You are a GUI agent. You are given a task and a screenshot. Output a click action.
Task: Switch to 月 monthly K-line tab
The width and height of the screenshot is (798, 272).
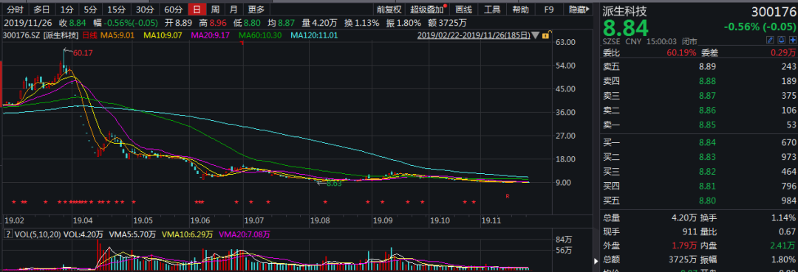point(233,9)
